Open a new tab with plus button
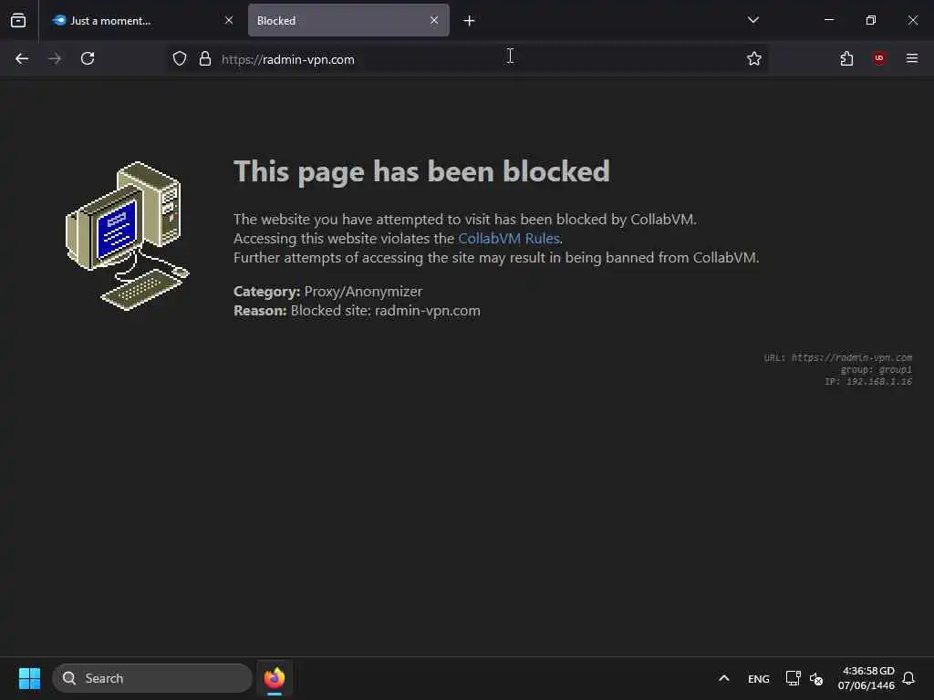934x700 pixels. [x=470, y=21]
